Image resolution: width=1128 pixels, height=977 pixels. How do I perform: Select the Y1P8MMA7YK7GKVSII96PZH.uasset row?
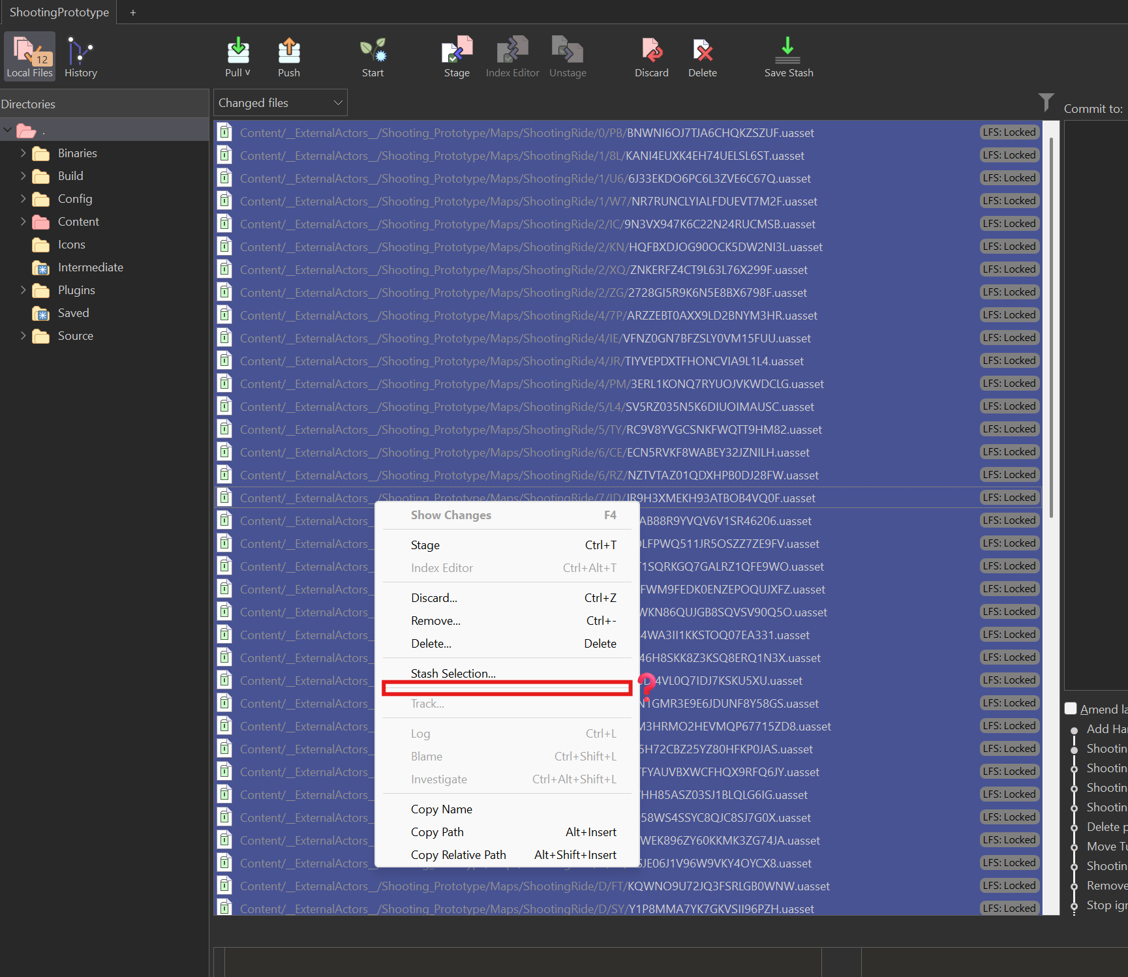tap(628, 908)
